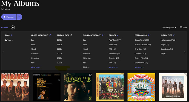Viewport: 189px width, 102px height.
Task: Select Day under Added in the last
Action: pos(33,40)
